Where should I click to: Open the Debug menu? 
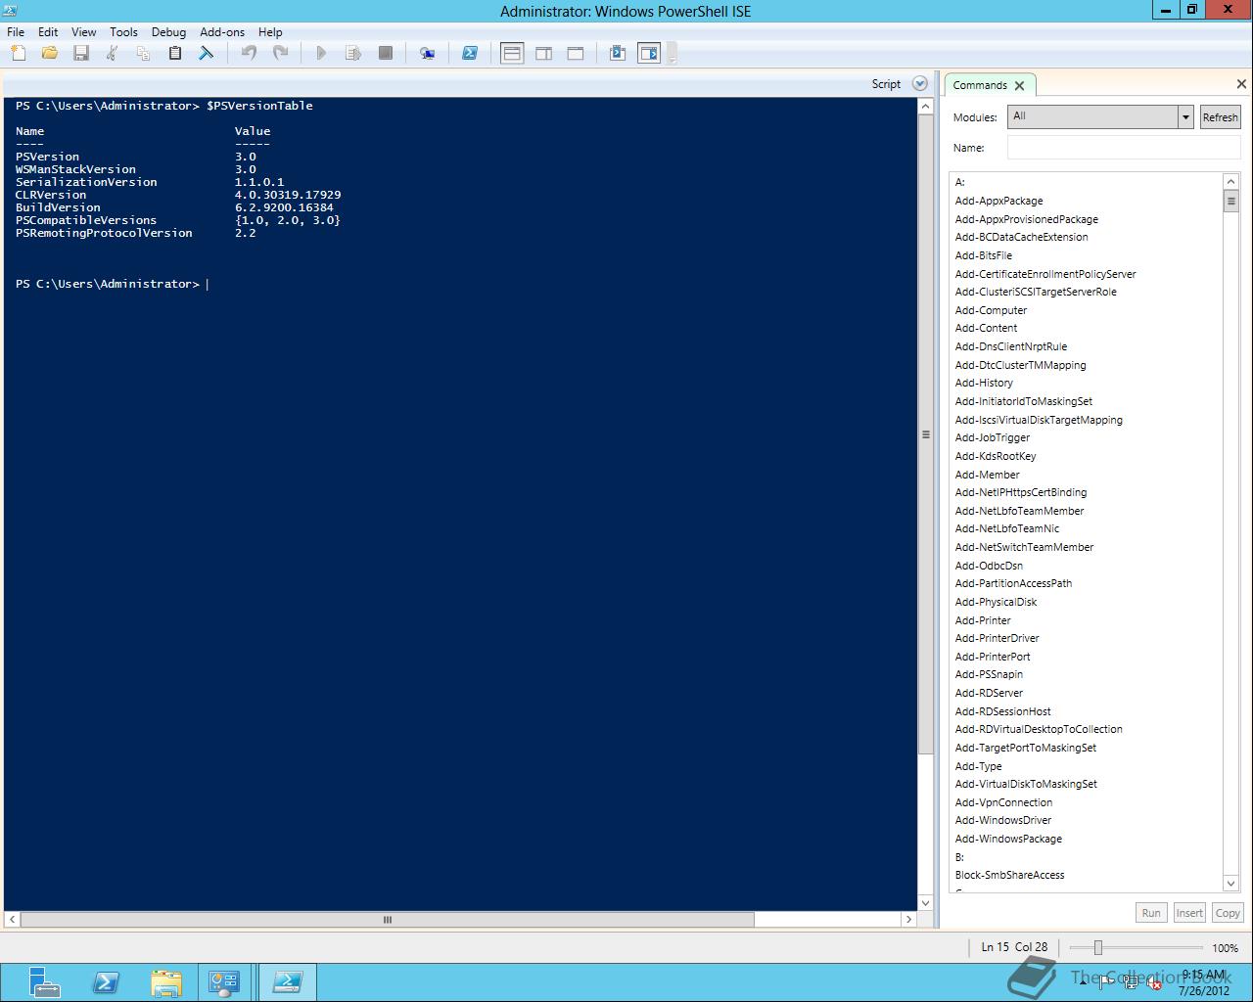[x=168, y=31]
